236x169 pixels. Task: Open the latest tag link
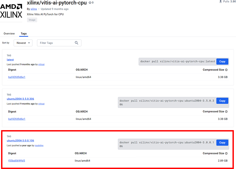coord(10,60)
